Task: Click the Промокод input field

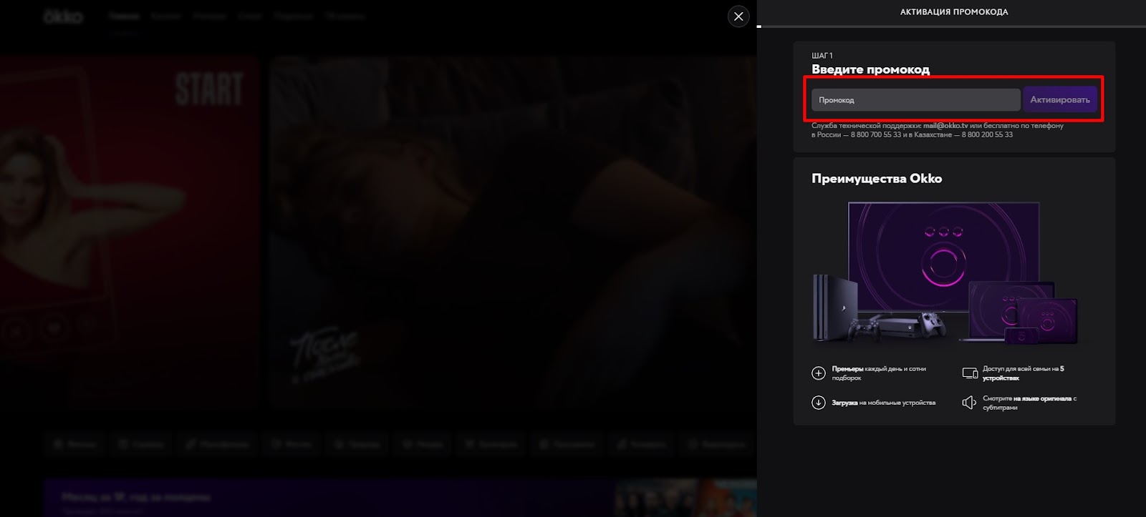Action: pyautogui.click(x=915, y=100)
